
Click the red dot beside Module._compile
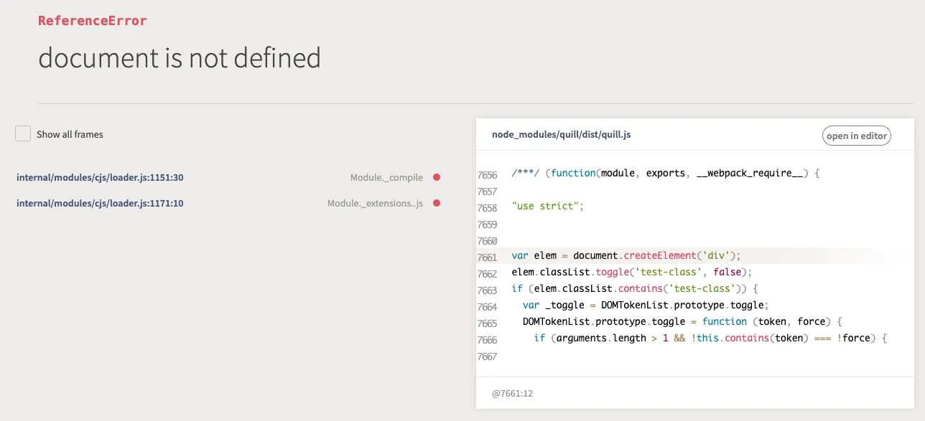click(436, 177)
